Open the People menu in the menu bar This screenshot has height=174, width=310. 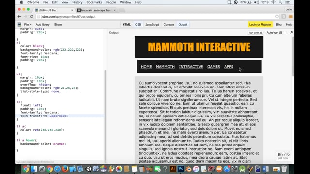(x=111, y=2)
